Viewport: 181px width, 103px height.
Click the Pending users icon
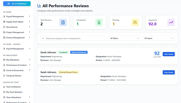pyautogui.click(x=135, y=22)
